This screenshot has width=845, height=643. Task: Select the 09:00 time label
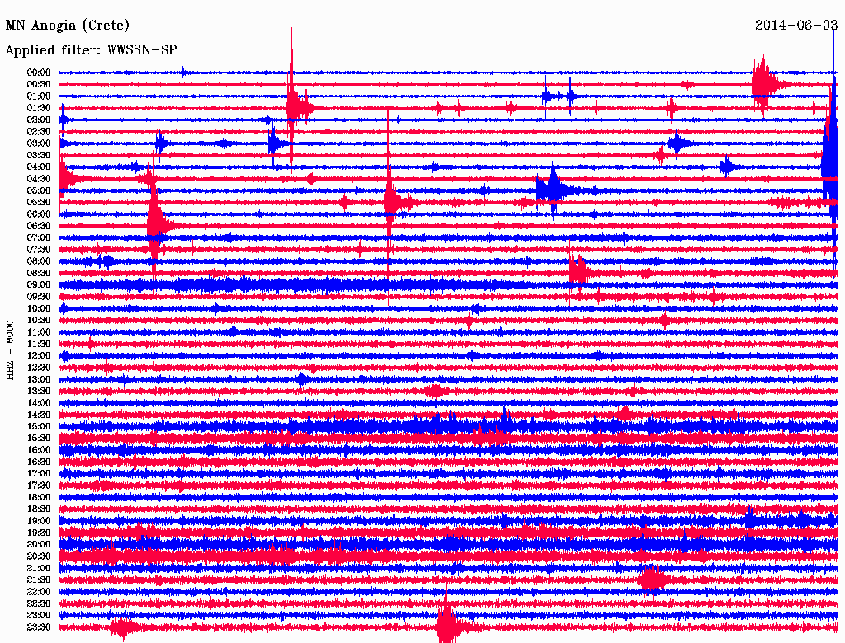click(39, 285)
